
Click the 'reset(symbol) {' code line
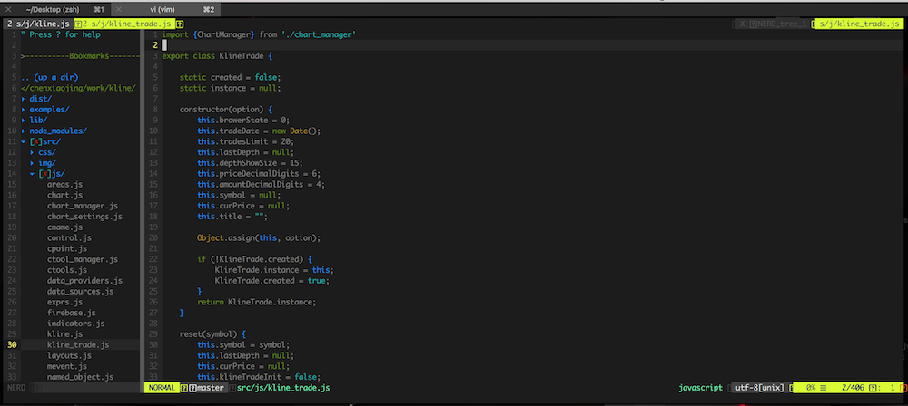[x=212, y=334]
